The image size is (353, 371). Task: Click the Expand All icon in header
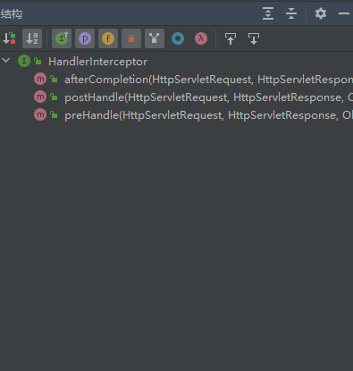(x=268, y=13)
